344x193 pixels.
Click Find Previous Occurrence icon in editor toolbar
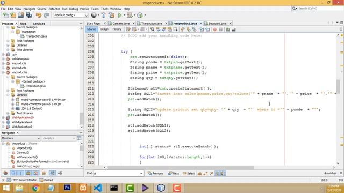coord(158,29)
